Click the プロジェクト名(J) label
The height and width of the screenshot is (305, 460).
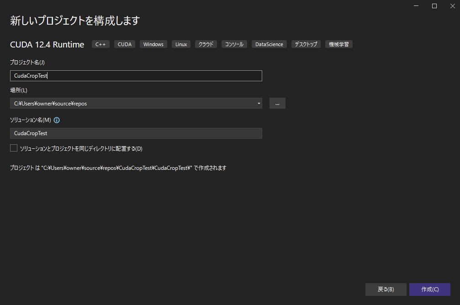[x=27, y=63]
